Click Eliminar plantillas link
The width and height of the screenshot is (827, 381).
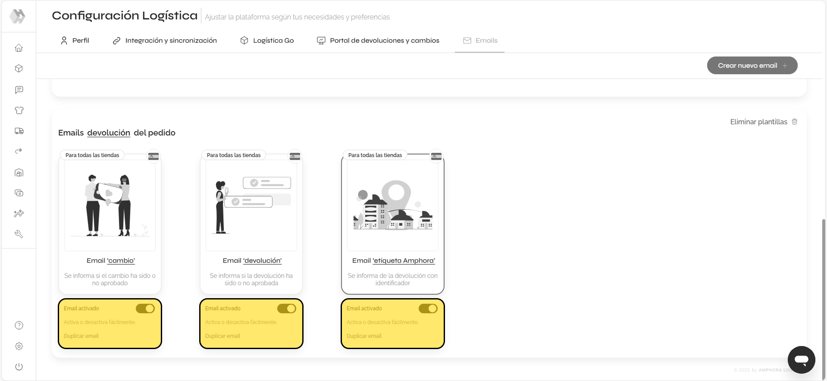click(763, 122)
